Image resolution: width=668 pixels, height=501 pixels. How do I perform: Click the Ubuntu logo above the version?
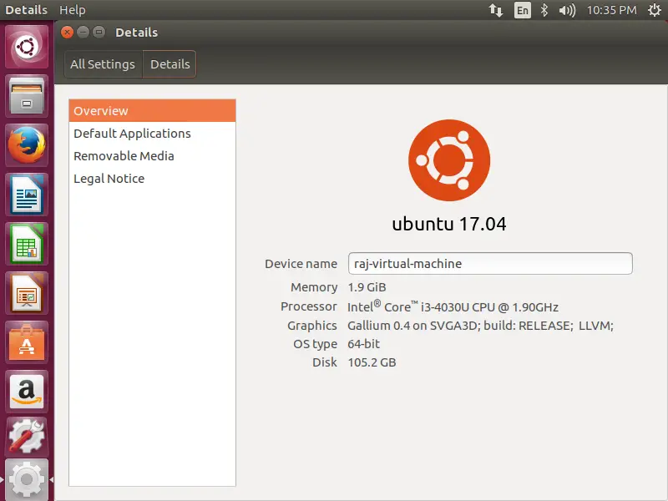[449, 160]
